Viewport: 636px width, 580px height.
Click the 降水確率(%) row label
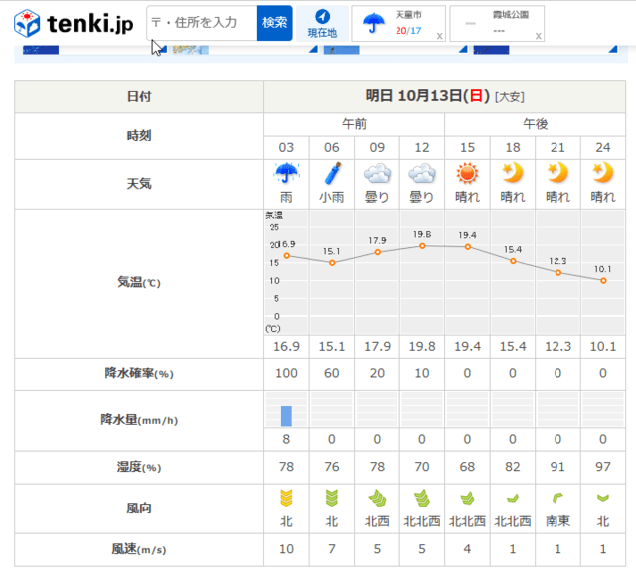(139, 373)
